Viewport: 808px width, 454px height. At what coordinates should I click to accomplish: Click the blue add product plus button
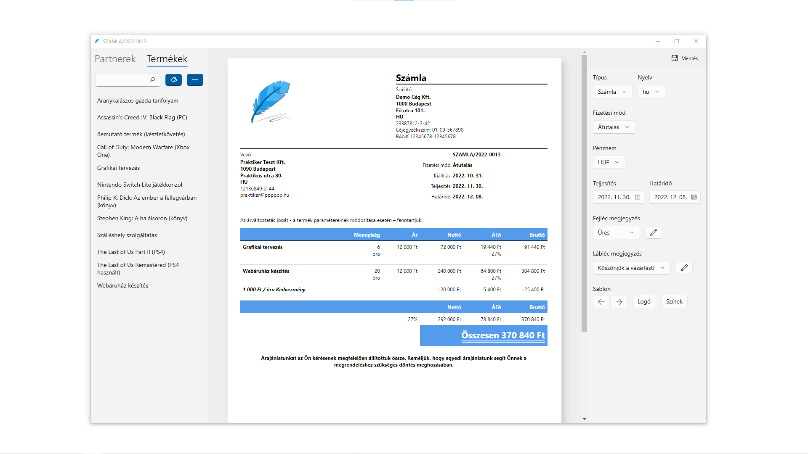[195, 80]
